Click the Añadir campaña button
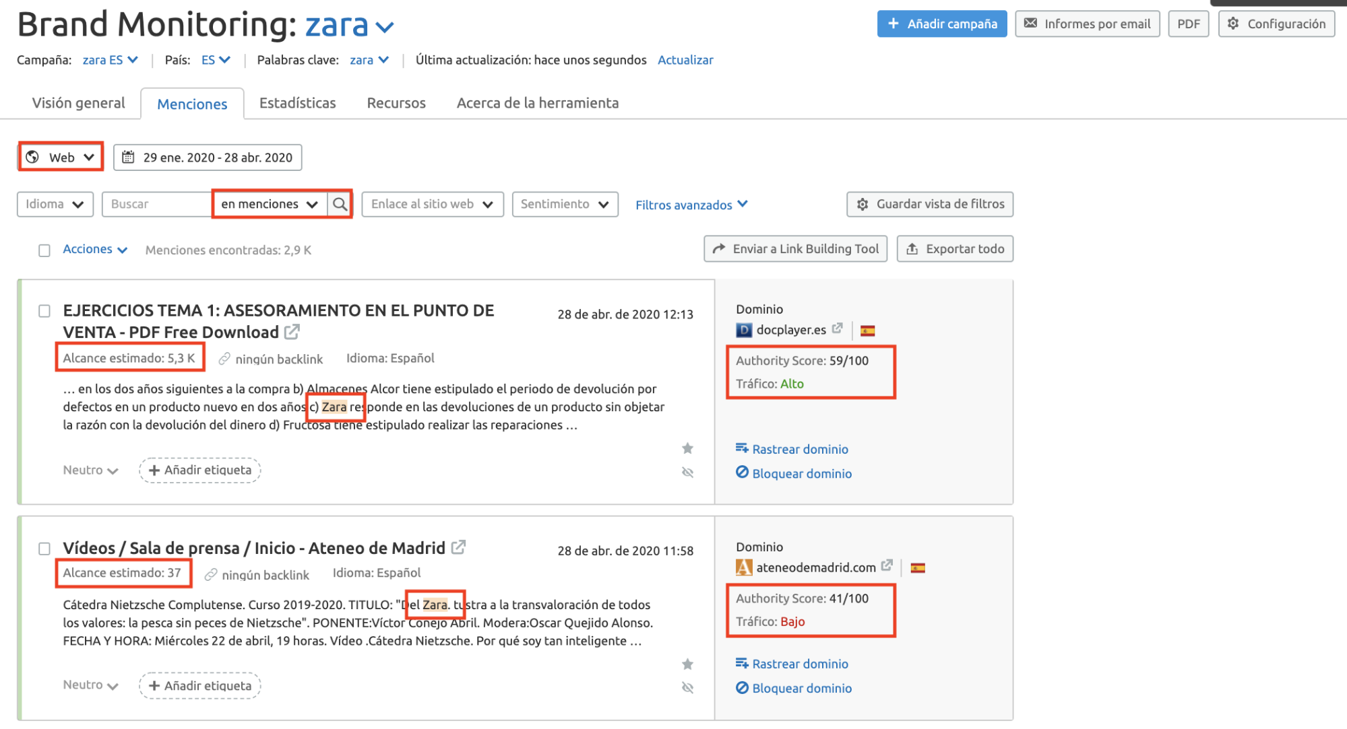Viewport: 1347px width, 729px height. (x=941, y=24)
